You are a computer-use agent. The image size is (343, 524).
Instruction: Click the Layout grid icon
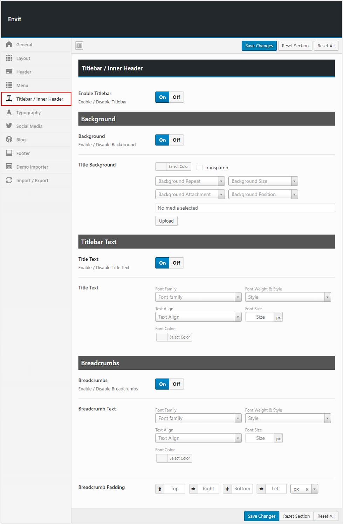[9, 58]
